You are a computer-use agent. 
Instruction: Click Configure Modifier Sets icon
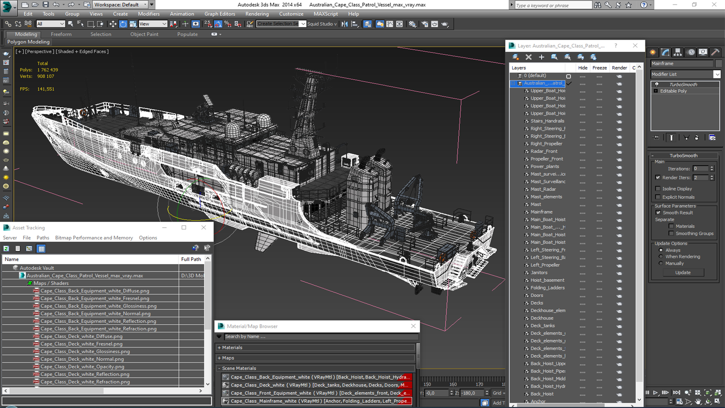pos(712,138)
